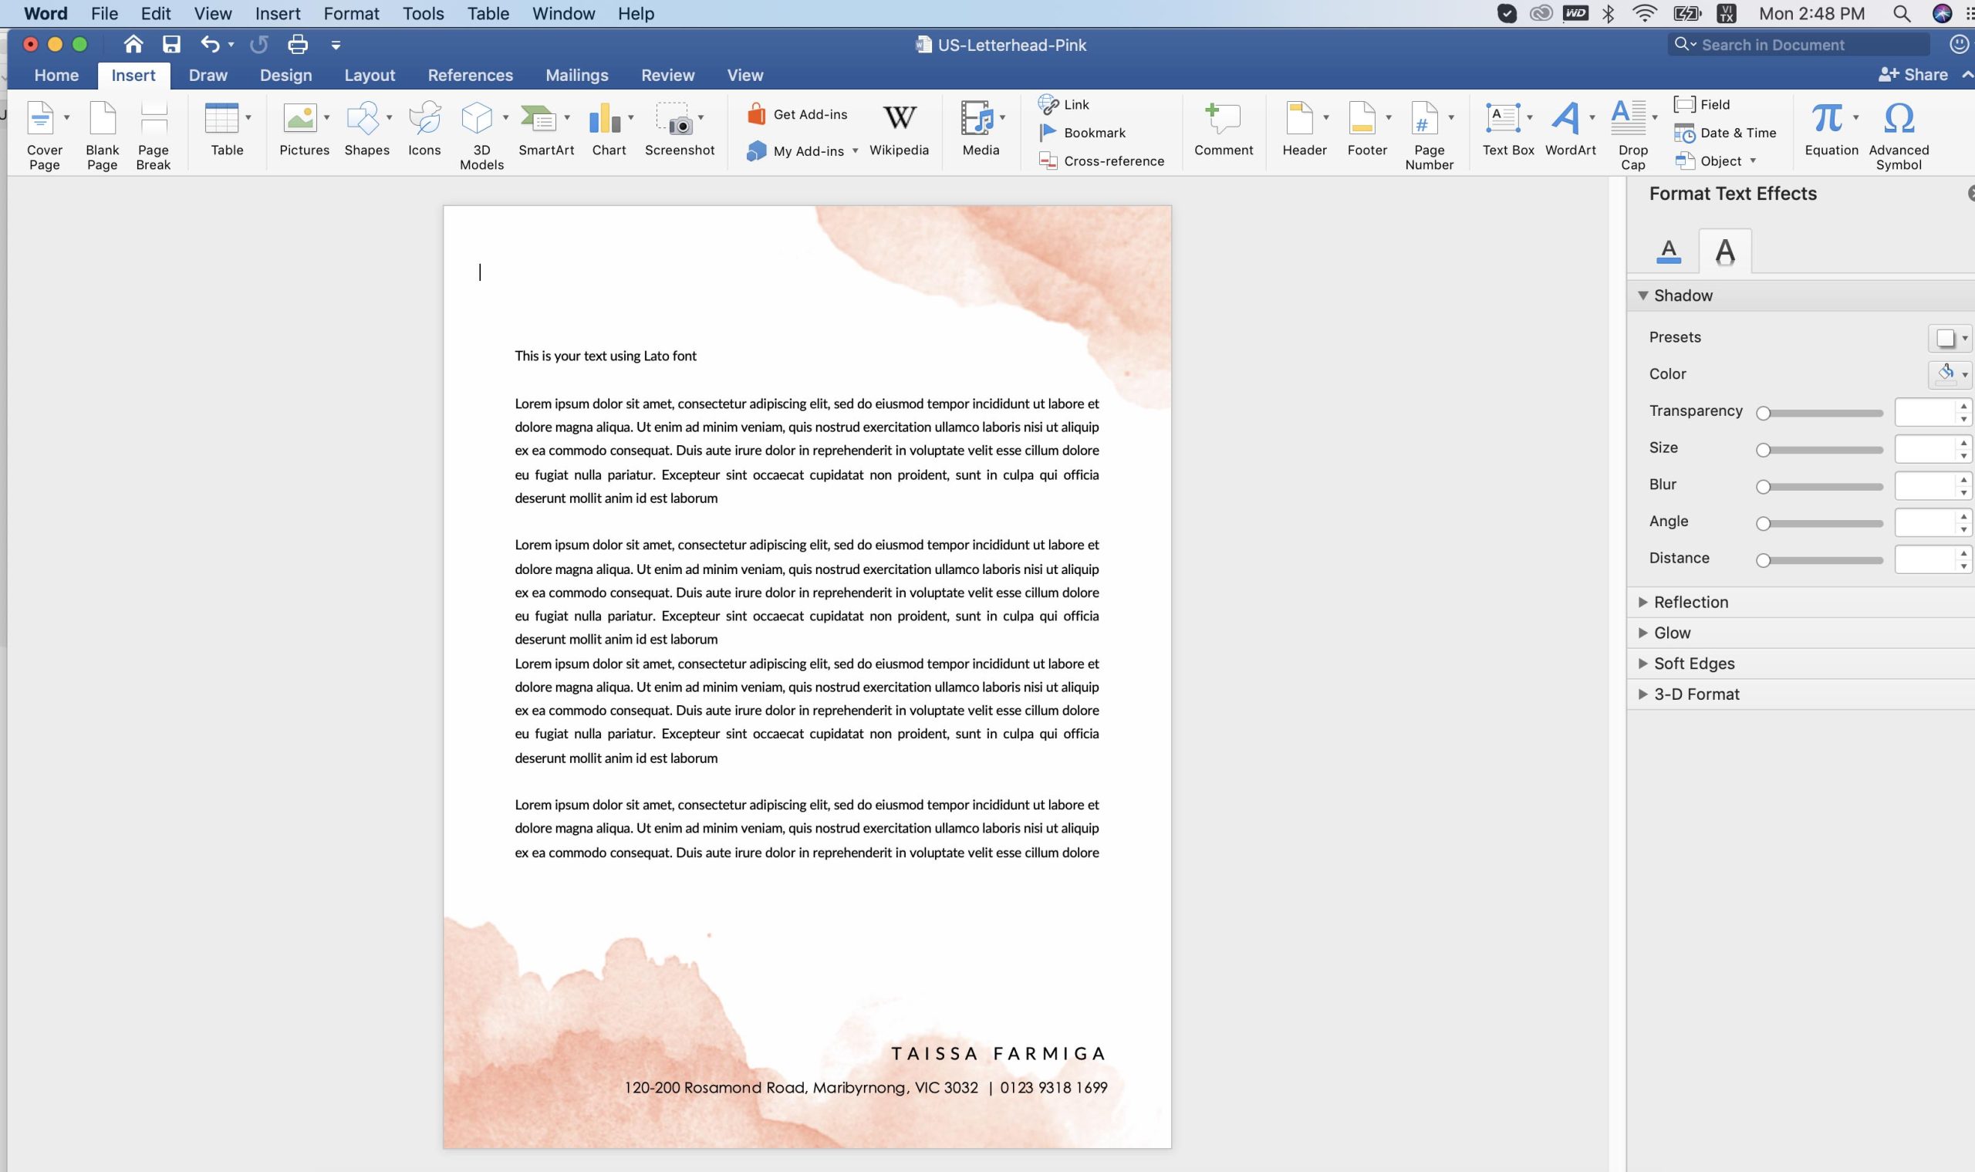
Task: Click the Undo arrow icon
Action: coord(209,44)
